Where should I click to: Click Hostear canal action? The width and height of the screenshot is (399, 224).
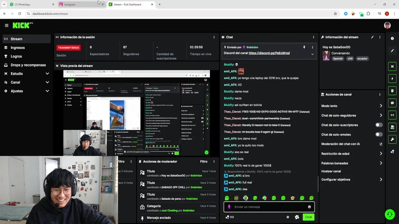[331, 171]
